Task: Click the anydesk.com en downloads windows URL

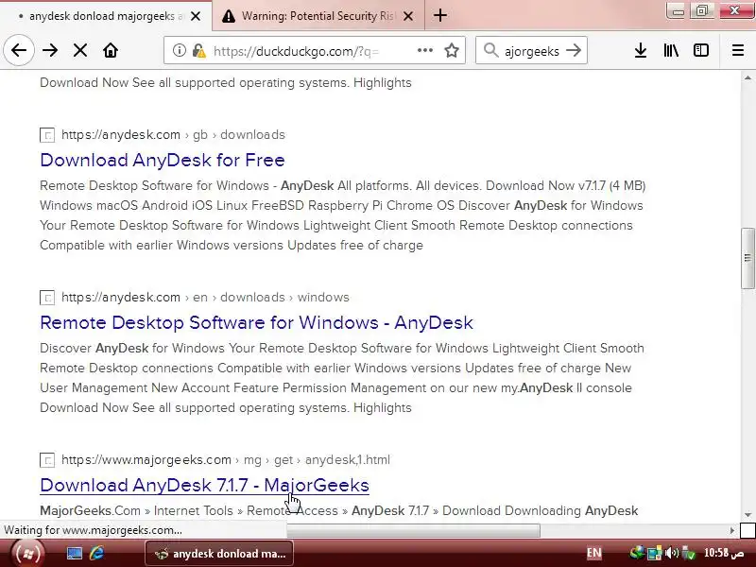Action: pos(205,297)
